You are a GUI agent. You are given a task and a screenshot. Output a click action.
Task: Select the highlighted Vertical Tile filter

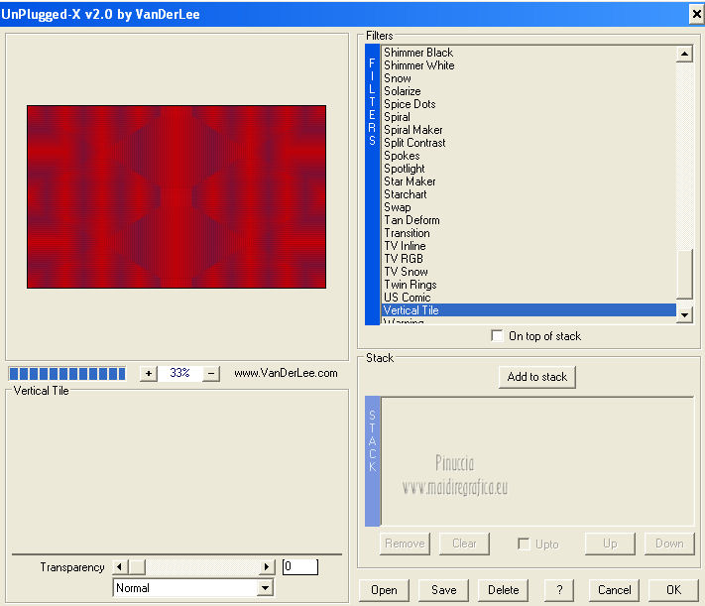point(529,310)
